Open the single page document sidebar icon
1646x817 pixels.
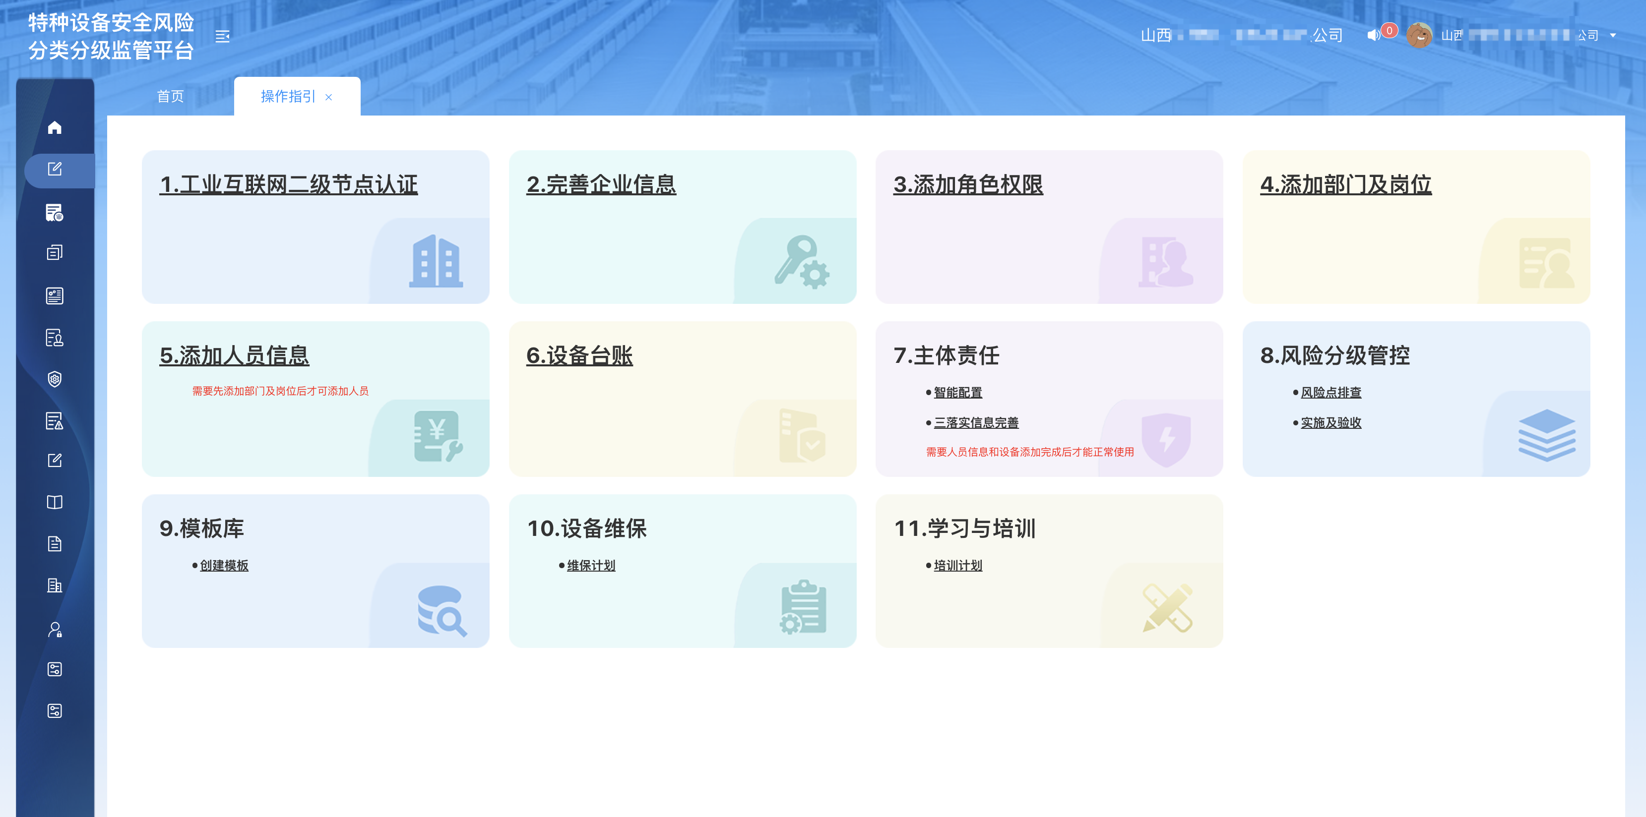pos(55,544)
